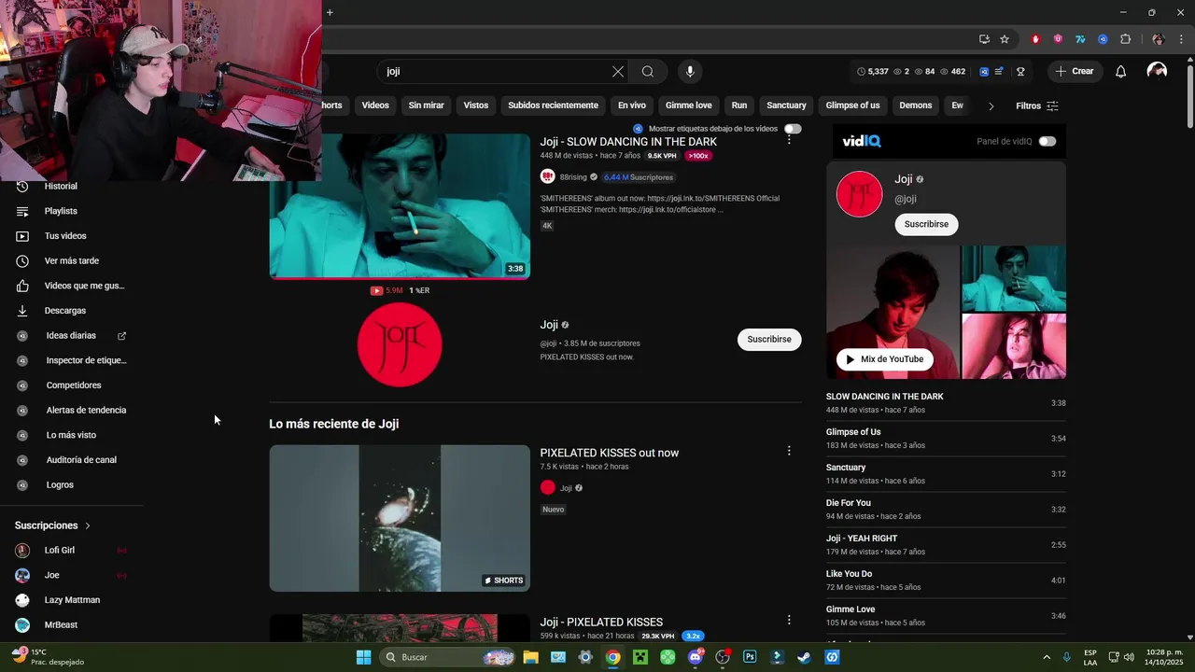The width and height of the screenshot is (1195, 672).
Task: Show hidden system tray icons
Action: click(x=1047, y=657)
